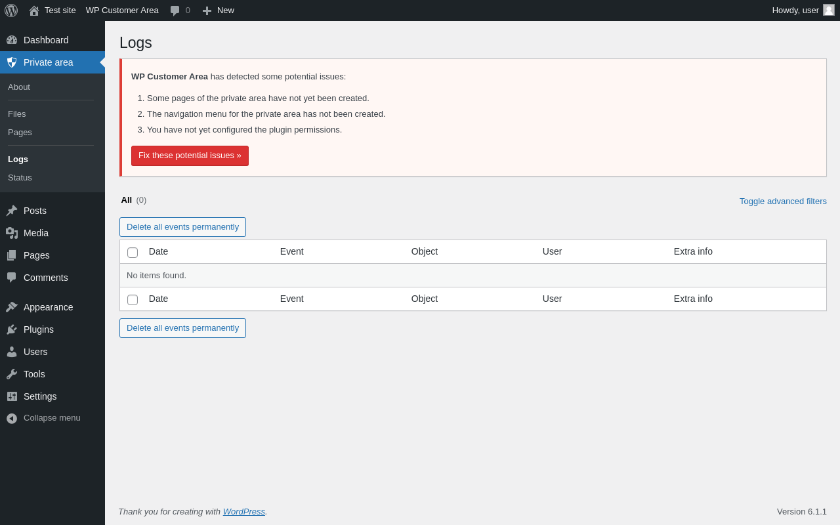Viewport: 840px width, 525px height.
Task: Open the New content dropdown
Action: [219, 10]
